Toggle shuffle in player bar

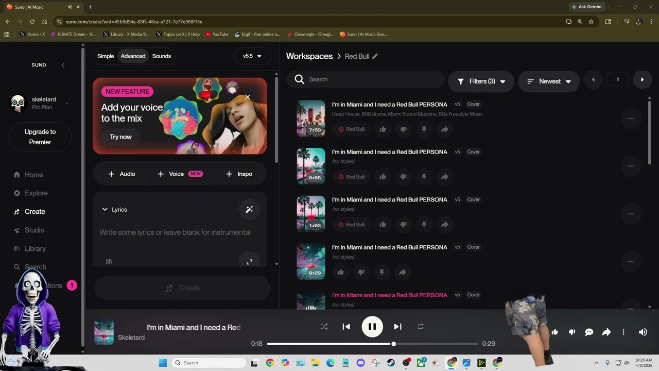pyautogui.click(x=324, y=327)
